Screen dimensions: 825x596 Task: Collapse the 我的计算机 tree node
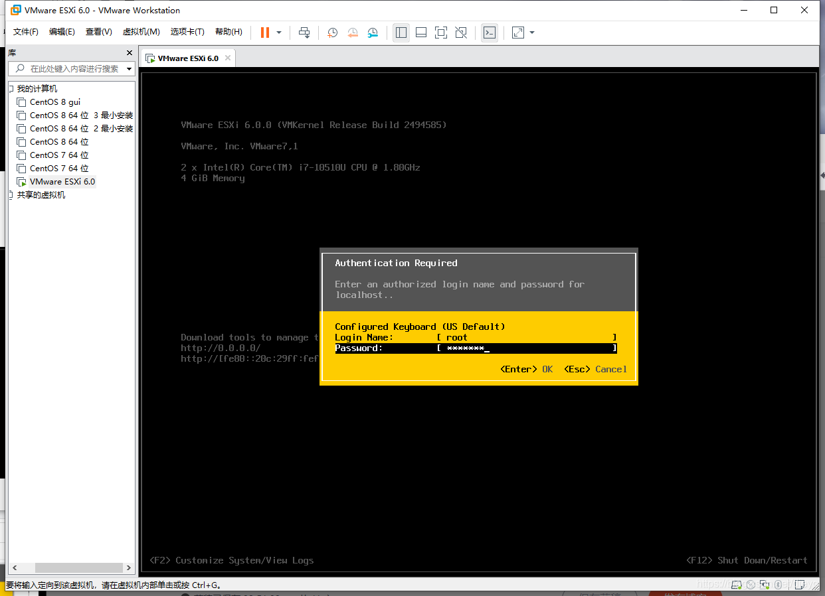11,89
